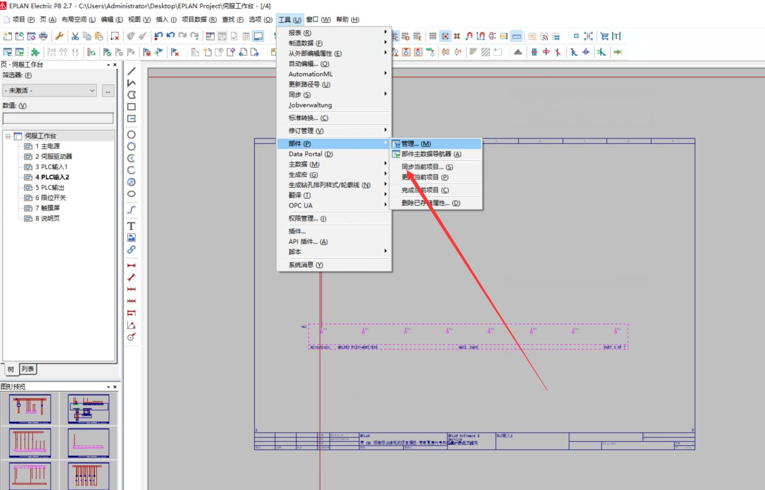The width and height of the screenshot is (765, 490).
Task: Expand the 制造数据 (F) submenu
Action: (334, 43)
